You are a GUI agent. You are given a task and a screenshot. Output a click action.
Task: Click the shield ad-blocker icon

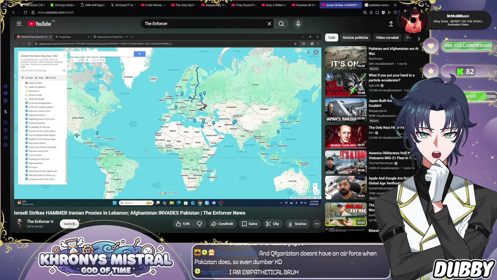click(383, 12)
